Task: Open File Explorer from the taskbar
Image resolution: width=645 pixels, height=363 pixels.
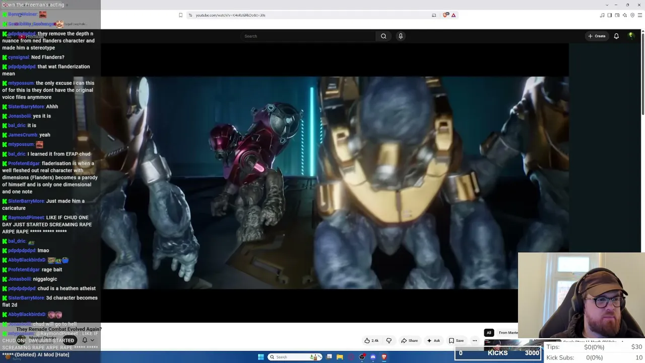Action: pyautogui.click(x=340, y=357)
